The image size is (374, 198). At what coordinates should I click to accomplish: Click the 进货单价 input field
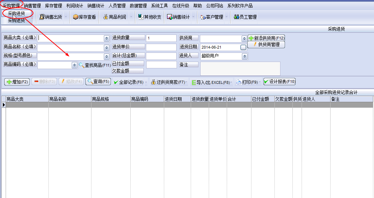pos(161,47)
